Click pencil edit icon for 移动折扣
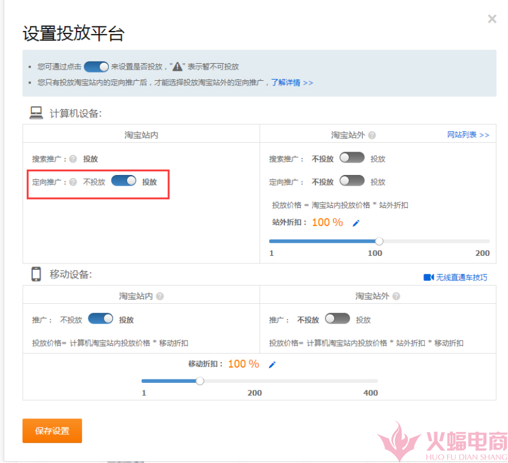Viewport: 508px width, 463px height. click(272, 365)
